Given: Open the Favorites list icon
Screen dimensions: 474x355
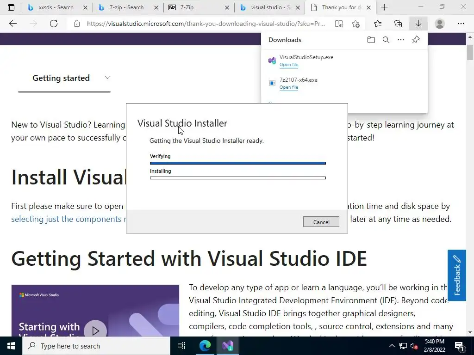Looking at the screenshot, I should [x=378, y=24].
